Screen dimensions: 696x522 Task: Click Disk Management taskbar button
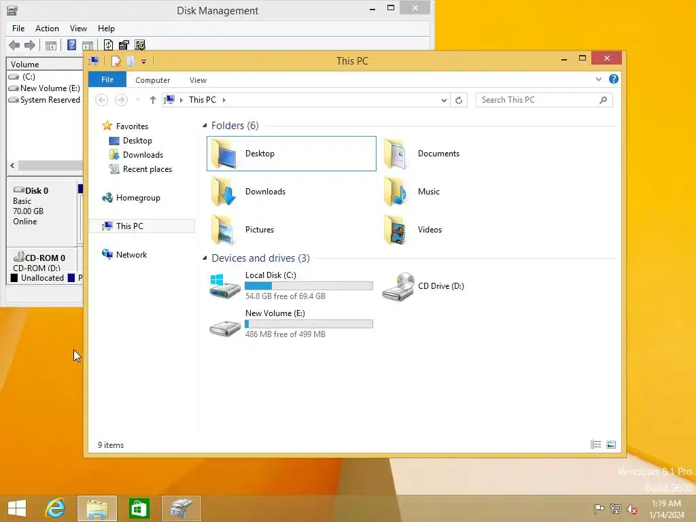[181, 508]
